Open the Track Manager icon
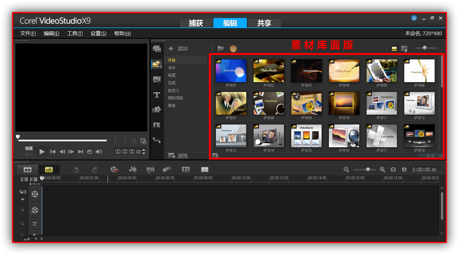The width and height of the screenshot is (459, 255). (34, 179)
